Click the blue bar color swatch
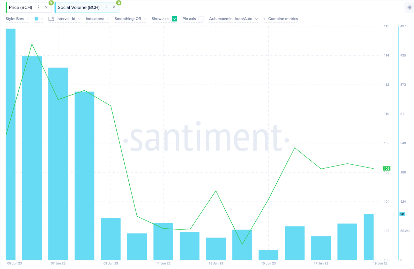This screenshot has height=269, width=414. point(36,19)
